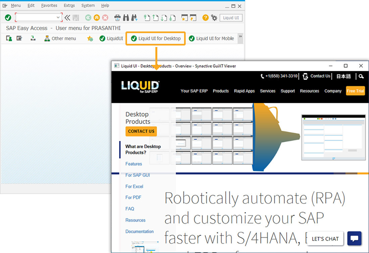Image resolution: width=369 pixels, height=253 pixels.
Task: Click the SAP window system menu icon
Action: (x=5, y=5)
